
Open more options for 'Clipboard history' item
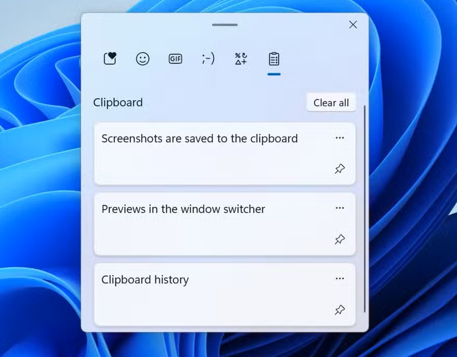(340, 279)
